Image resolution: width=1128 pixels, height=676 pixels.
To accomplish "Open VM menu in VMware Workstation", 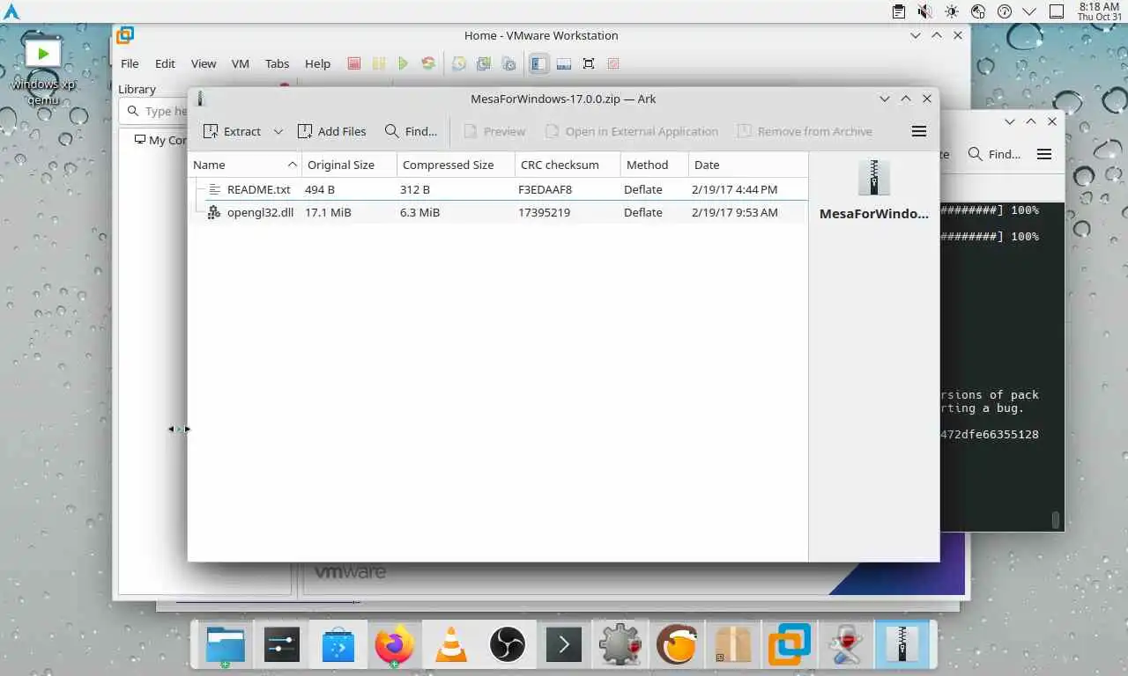I will coord(241,63).
